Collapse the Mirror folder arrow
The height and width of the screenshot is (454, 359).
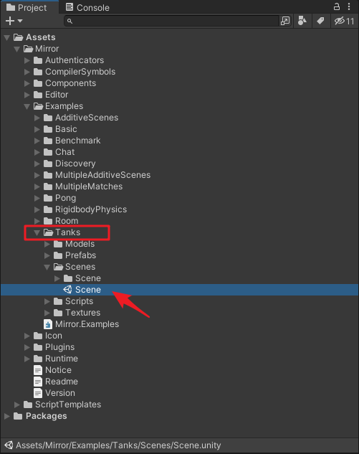coord(16,49)
